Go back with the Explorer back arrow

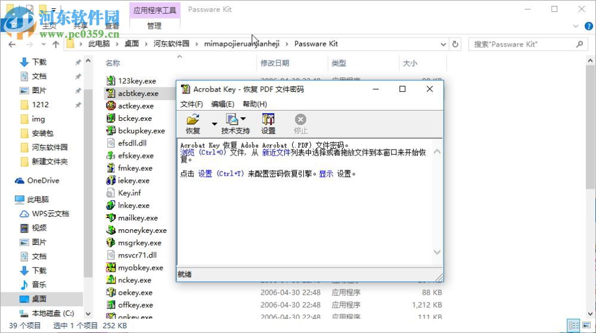[x=12, y=45]
